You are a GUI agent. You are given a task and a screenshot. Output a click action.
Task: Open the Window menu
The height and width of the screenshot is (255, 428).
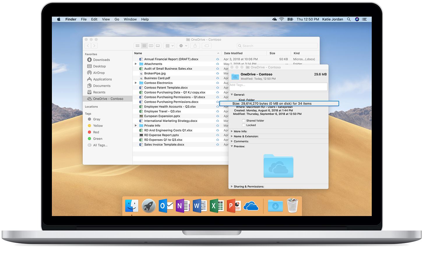pyautogui.click(x=130, y=19)
